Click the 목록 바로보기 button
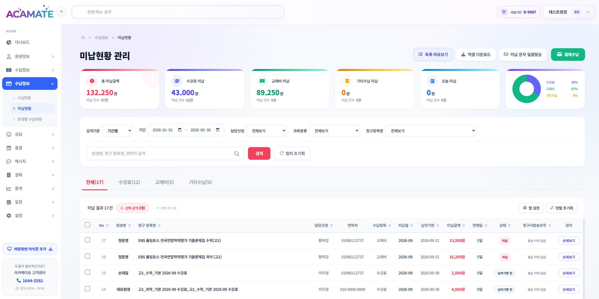599x299 pixels. click(433, 55)
